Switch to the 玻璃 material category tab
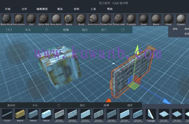 66,30
